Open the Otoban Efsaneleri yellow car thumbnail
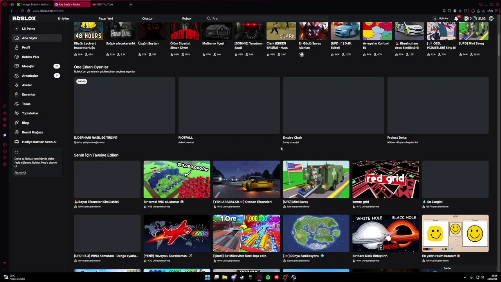Viewport: 501px width, 282px height. [247, 179]
